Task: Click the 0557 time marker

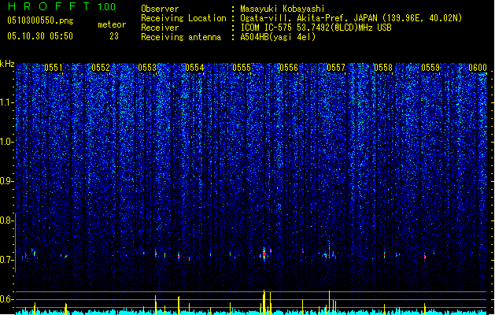Action: 336,68
